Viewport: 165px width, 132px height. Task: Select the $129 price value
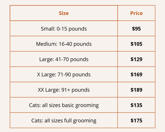(137, 59)
